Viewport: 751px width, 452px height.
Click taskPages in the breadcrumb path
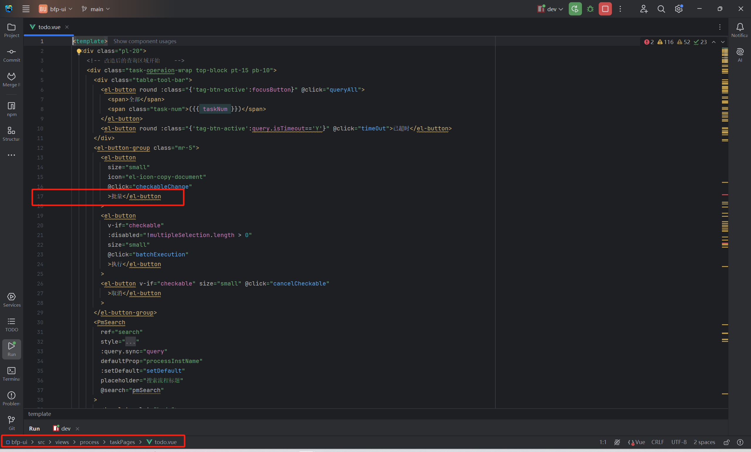122,442
